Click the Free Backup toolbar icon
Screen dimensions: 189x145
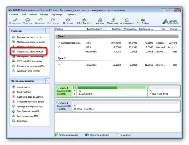[143, 20]
